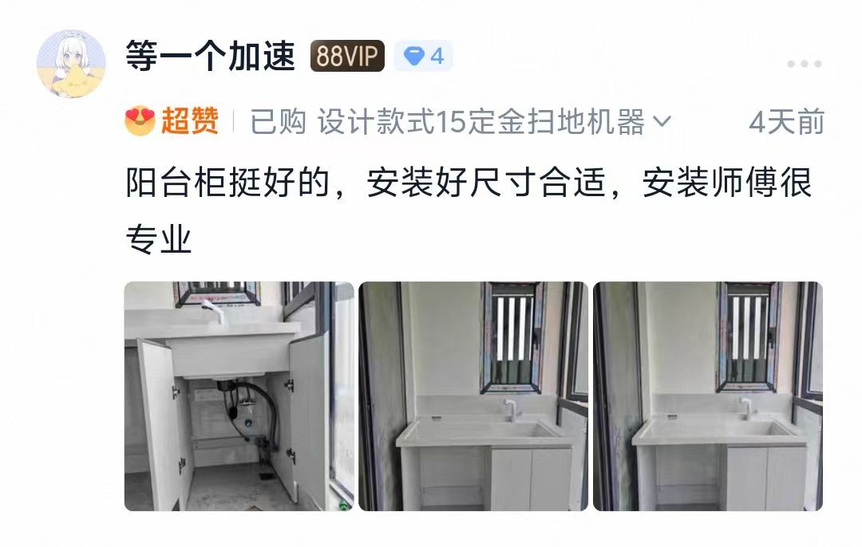Click the 超赞 rating label
Screen dimensions: 862x547
click(x=190, y=121)
